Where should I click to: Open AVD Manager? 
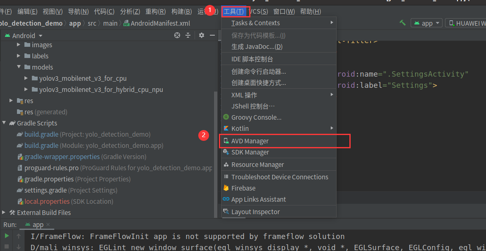click(x=279, y=141)
